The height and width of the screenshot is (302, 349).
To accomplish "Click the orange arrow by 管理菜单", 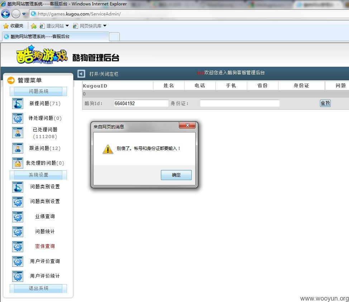I will pyautogui.click(x=11, y=80).
